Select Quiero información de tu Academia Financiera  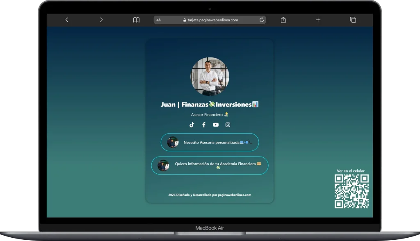click(210, 166)
